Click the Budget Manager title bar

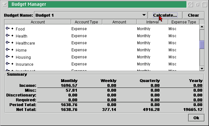coord(97,4)
